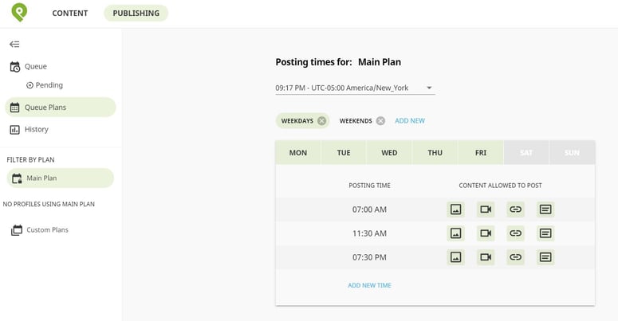
Task: Toggle text content for 07:30 PM slot
Action: point(545,256)
